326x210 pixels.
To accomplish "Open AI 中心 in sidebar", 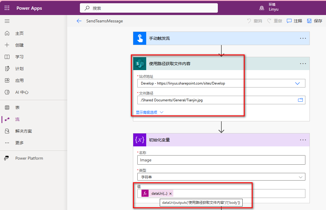I will tap(22, 92).
